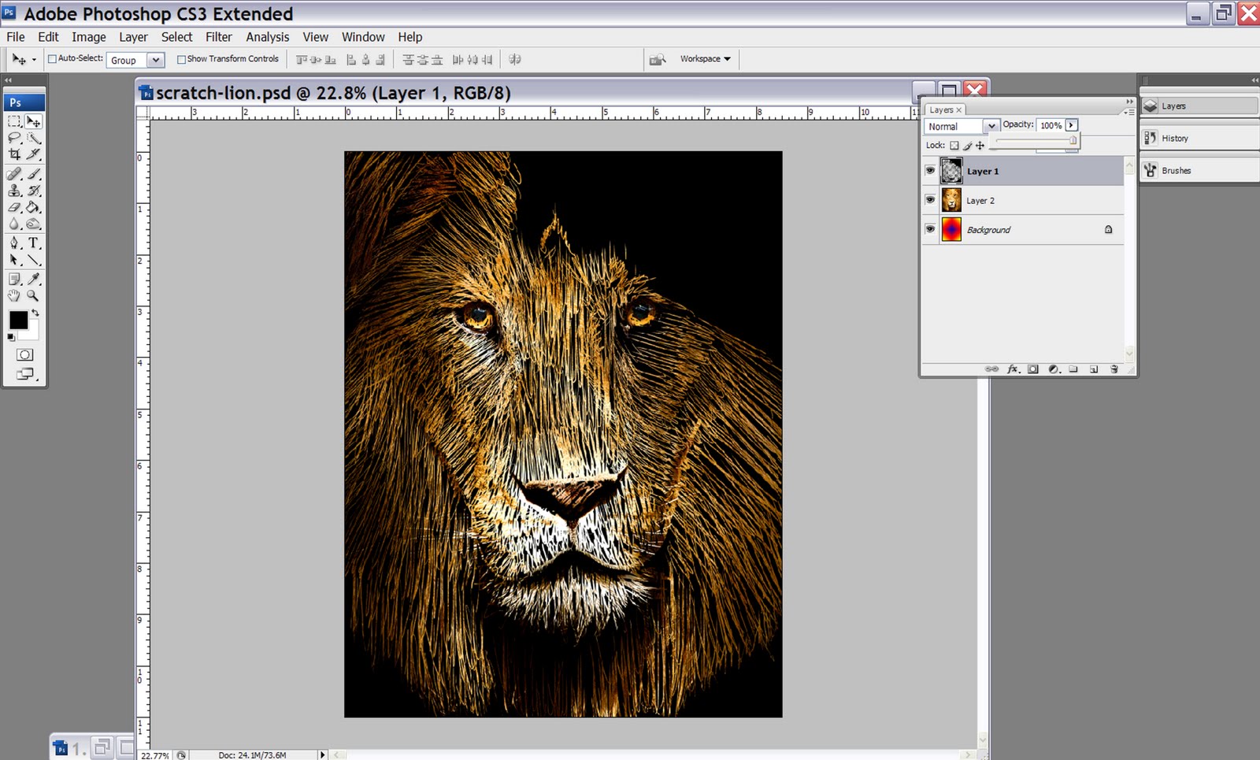Click the foreground color swatch

tap(19, 321)
